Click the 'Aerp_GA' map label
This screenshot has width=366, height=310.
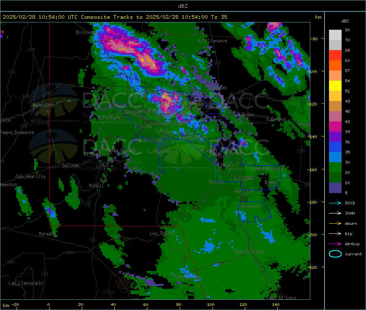tap(243, 192)
